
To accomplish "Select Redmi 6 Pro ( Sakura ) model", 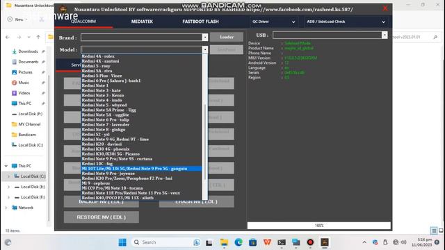I will pyautogui.click(x=111, y=81).
